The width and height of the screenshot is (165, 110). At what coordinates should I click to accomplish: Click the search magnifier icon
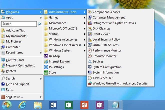[39, 24]
